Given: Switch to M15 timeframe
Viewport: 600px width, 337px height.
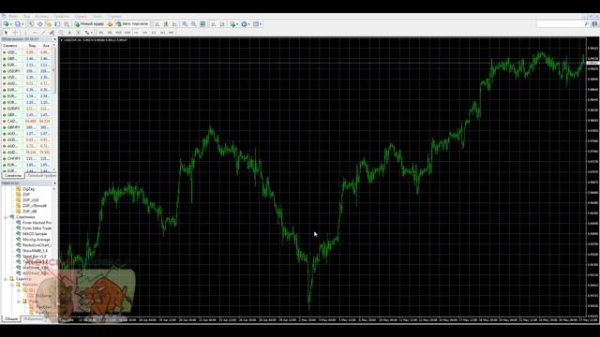Looking at the screenshot, I should pos(119,33).
